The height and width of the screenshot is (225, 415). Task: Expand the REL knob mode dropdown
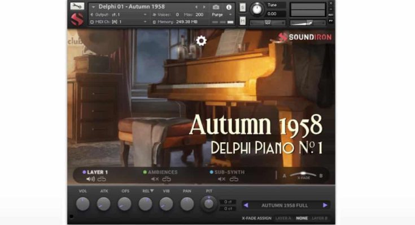(152, 191)
